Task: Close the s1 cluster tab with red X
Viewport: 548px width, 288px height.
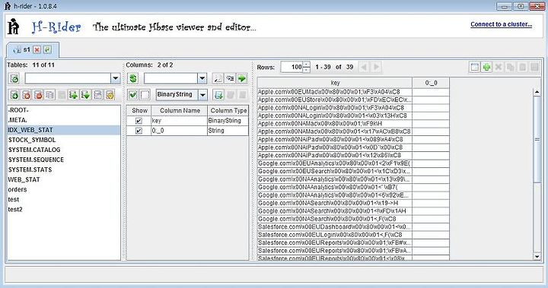Action: pos(37,50)
